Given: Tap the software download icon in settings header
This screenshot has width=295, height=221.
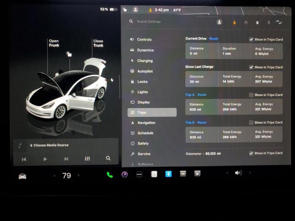Looking at the screenshot, I should tap(234, 23).
